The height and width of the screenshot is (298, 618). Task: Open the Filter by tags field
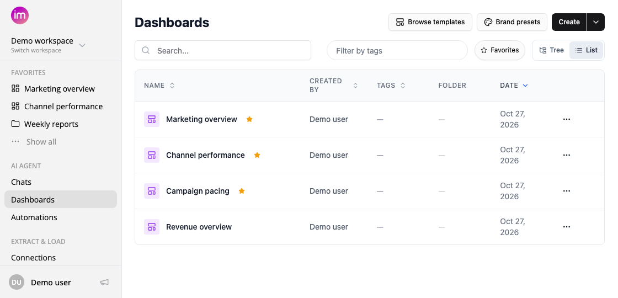coord(397,50)
